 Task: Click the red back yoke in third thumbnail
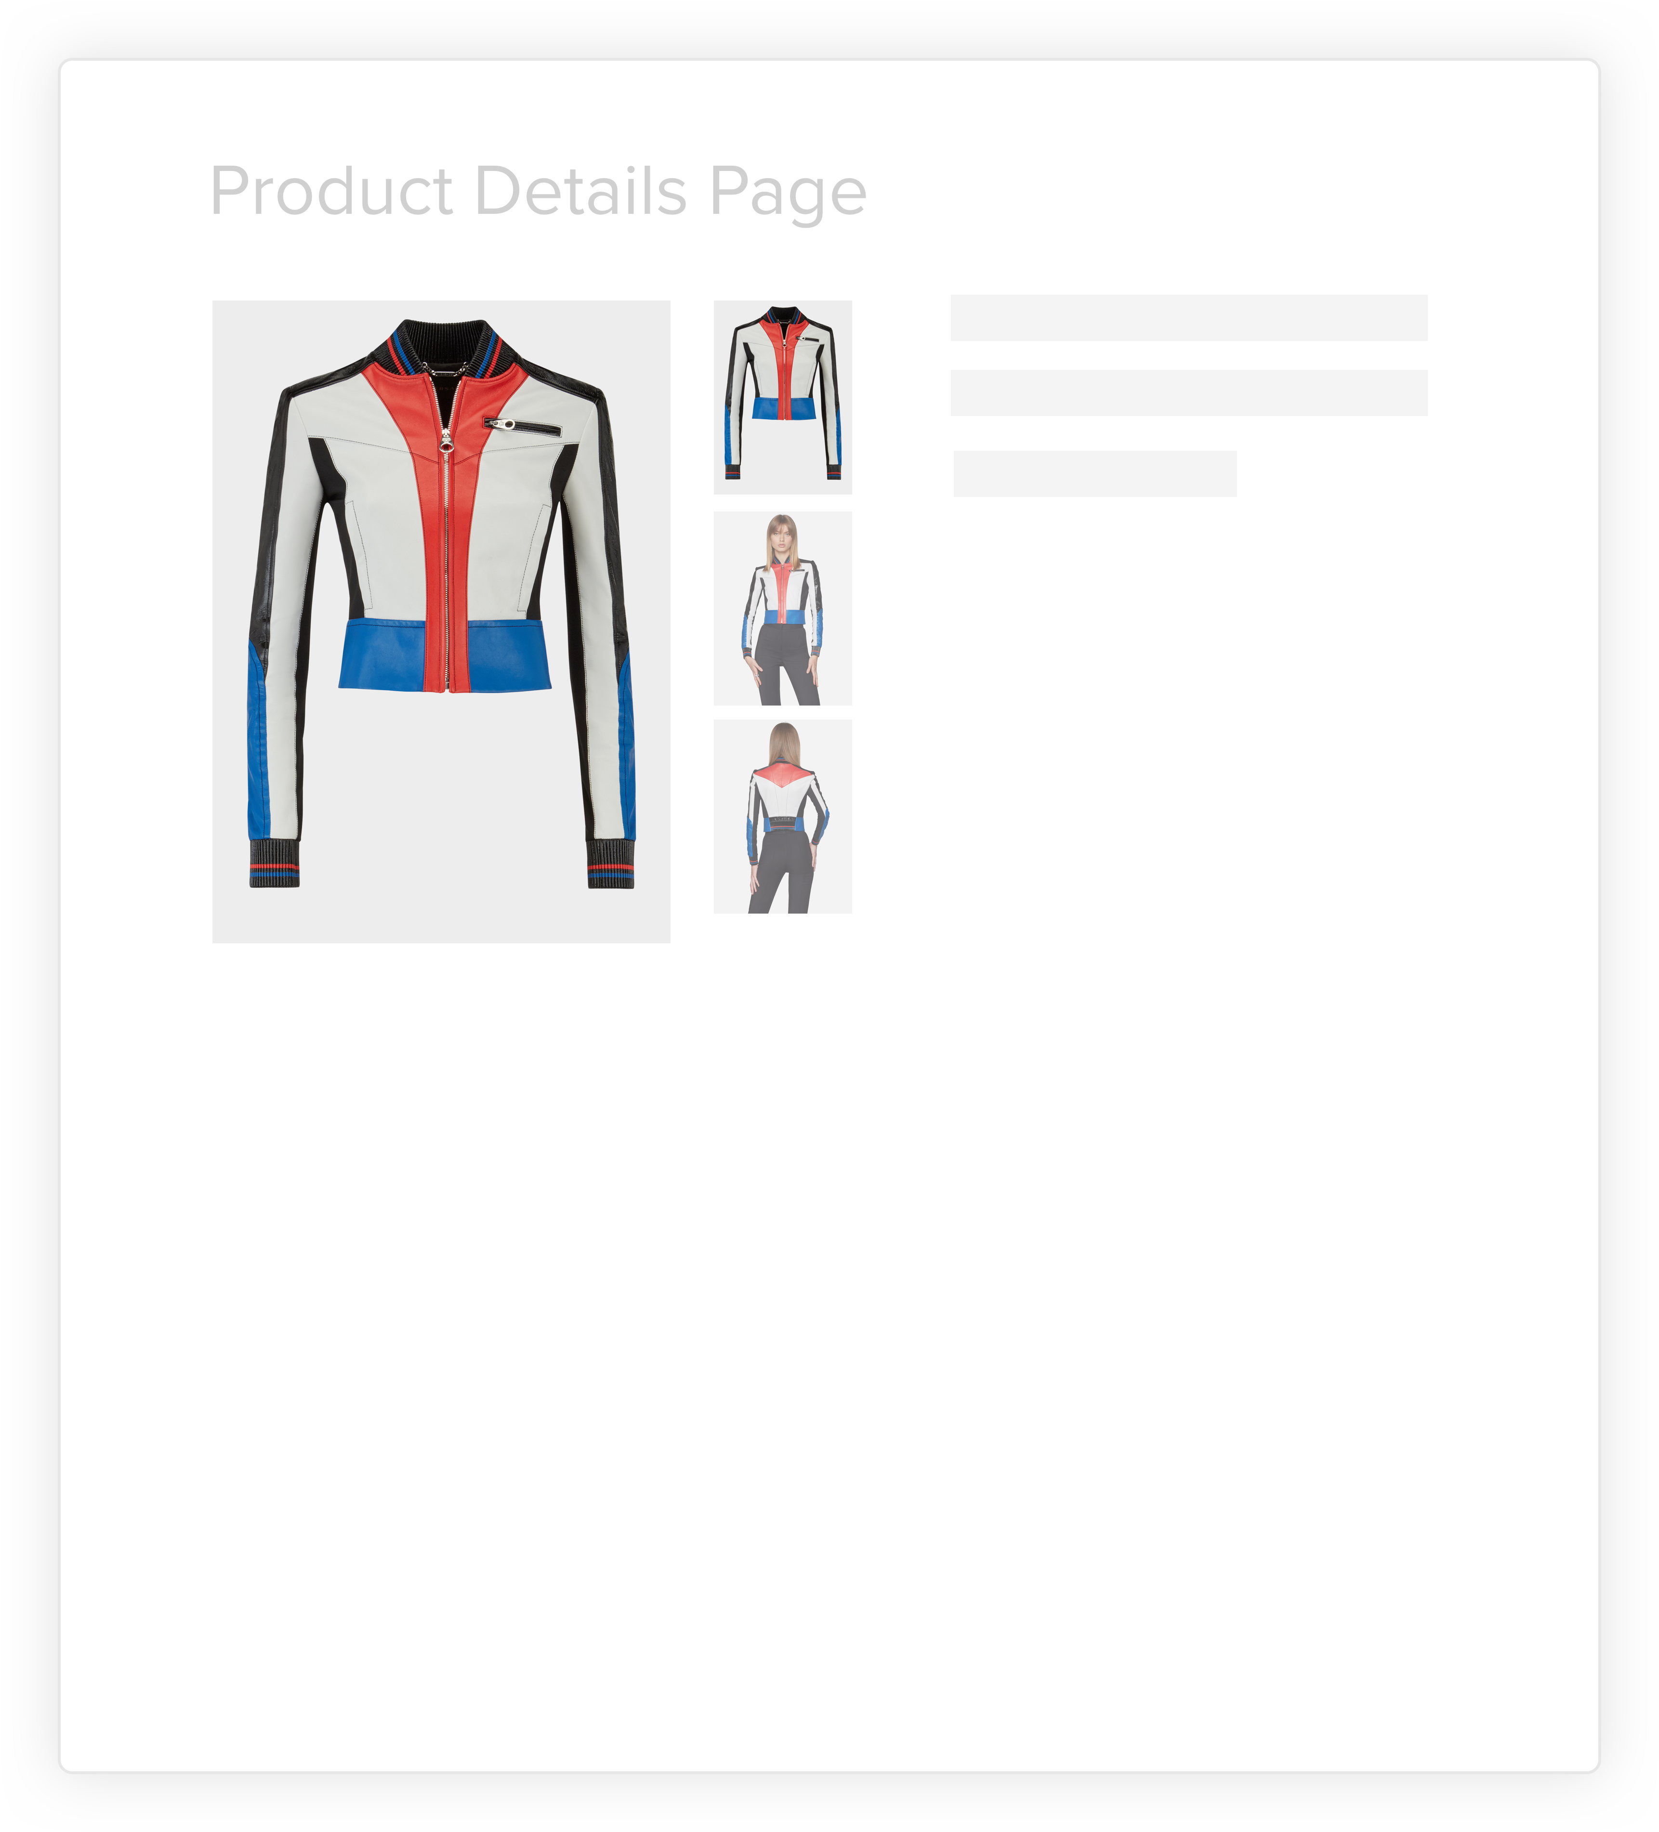click(783, 774)
